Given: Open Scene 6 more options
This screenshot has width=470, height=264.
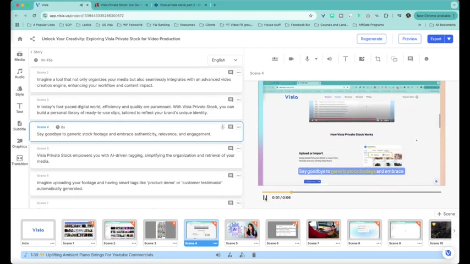Looking at the screenshot, I should pos(239,175).
